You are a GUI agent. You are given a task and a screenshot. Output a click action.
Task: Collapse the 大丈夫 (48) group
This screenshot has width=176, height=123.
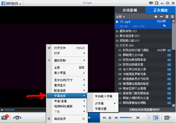click(117, 45)
